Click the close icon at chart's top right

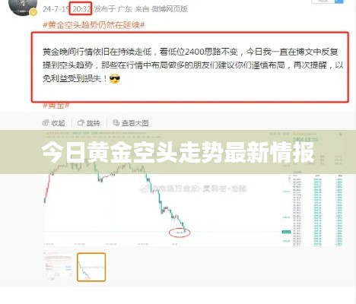coord(340,134)
